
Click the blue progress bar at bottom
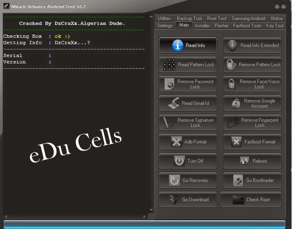(144, 224)
